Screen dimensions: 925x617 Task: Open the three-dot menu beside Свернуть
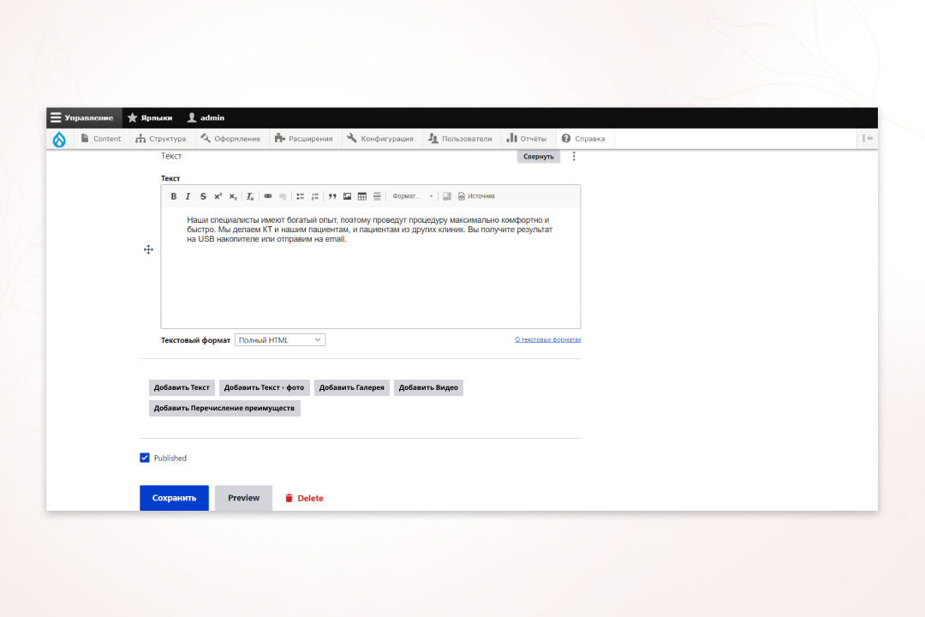tap(574, 157)
